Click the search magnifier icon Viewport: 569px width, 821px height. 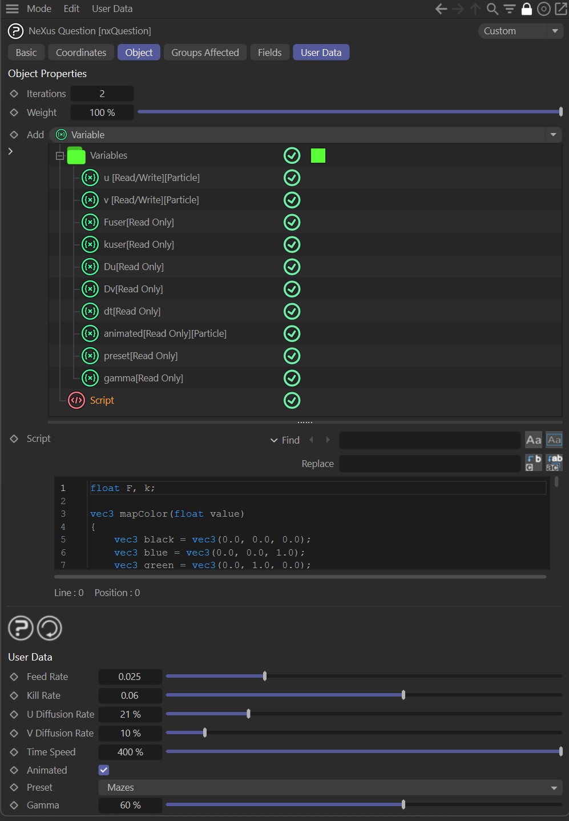pos(492,9)
